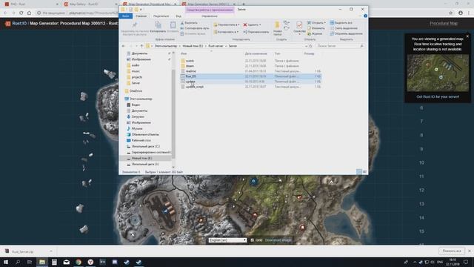This screenshot has height=267, width=474.
Task: Click the Explorer back arrow button
Action: click(124, 46)
